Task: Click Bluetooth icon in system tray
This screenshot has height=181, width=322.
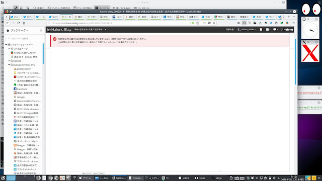Action: pos(257,178)
